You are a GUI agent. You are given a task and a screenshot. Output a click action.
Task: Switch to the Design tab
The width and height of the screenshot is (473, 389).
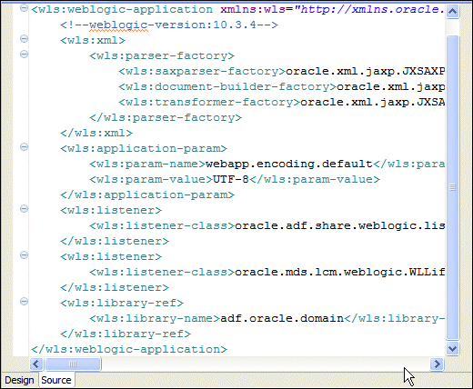[x=19, y=380]
